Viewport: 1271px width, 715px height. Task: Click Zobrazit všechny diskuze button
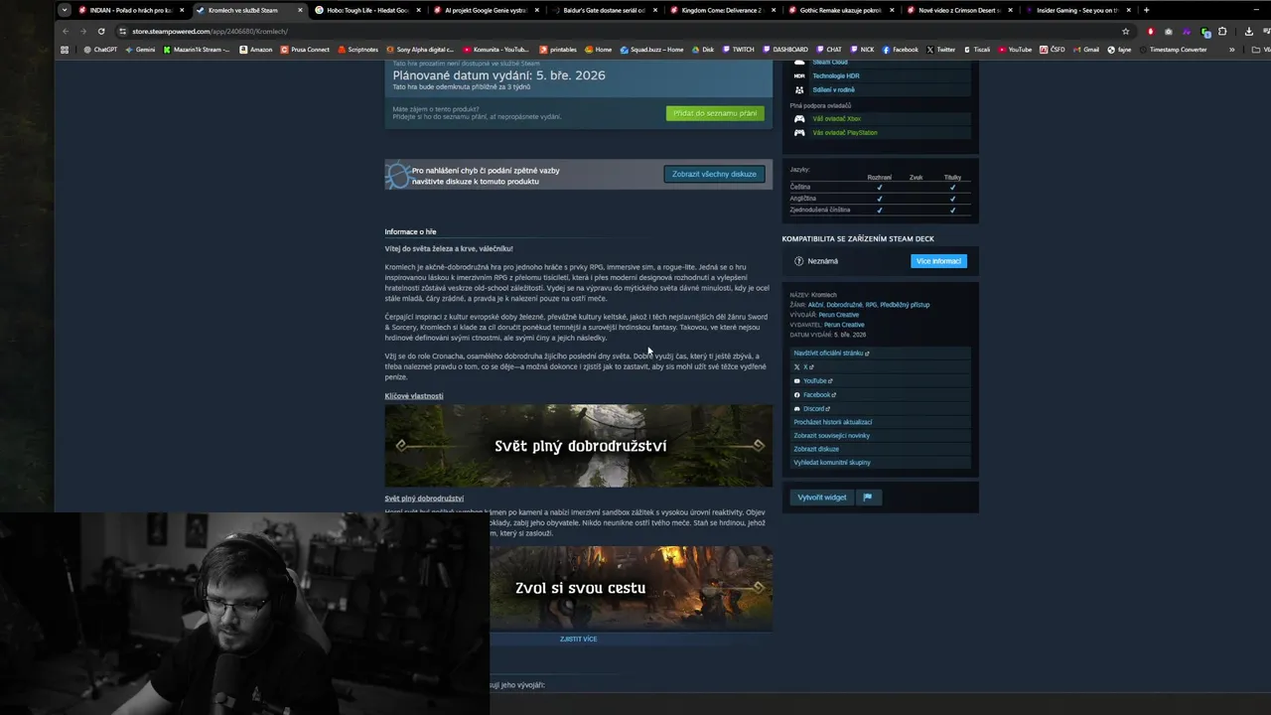coord(714,174)
